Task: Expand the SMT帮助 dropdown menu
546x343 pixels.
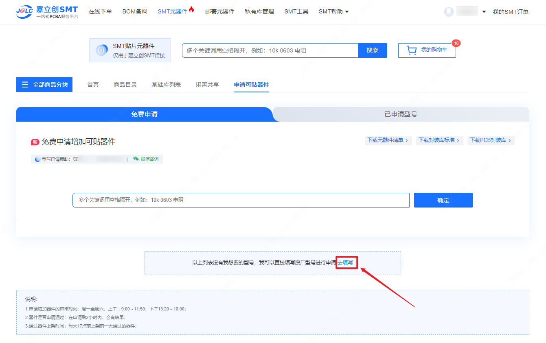Action: [333, 12]
